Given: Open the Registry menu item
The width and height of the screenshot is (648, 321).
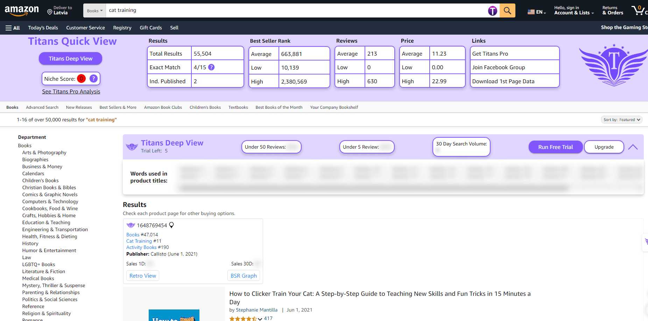Looking at the screenshot, I should click(122, 28).
